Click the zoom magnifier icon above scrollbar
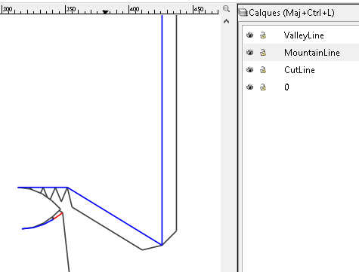 coord(226,9)
